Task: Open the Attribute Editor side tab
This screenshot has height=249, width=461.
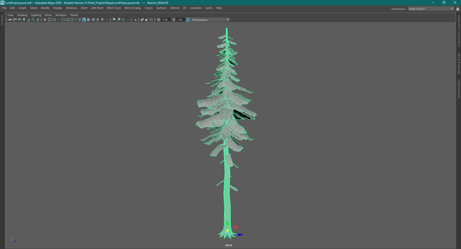Action: point(459,89)
